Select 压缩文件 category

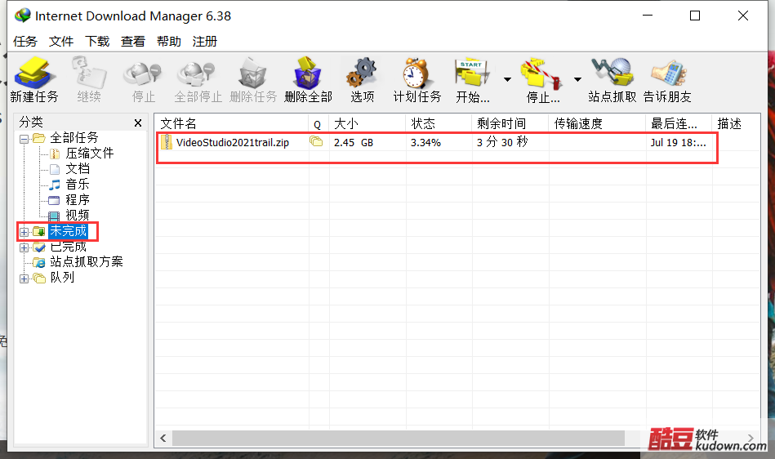[90, 154]
